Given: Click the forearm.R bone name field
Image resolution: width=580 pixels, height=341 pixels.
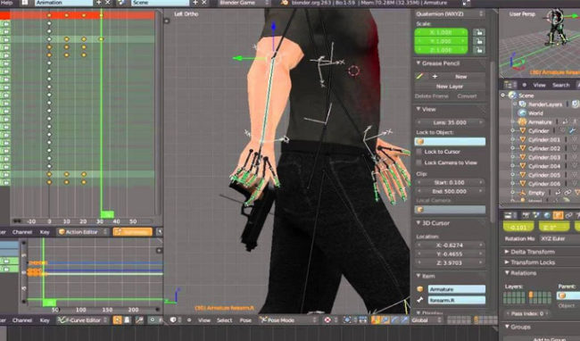Looking at the screenshot, I should click(457, 300).
